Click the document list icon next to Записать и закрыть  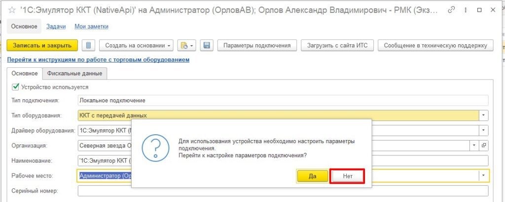89,46
